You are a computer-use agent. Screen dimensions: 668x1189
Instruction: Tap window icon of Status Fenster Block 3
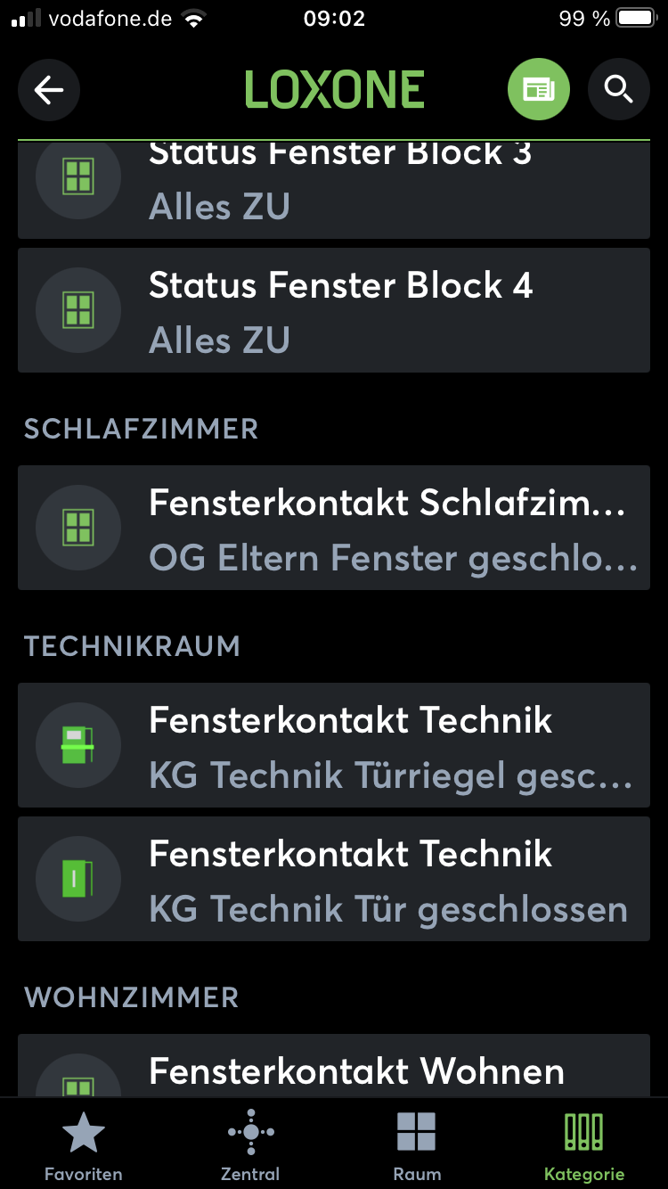(78, 176)
